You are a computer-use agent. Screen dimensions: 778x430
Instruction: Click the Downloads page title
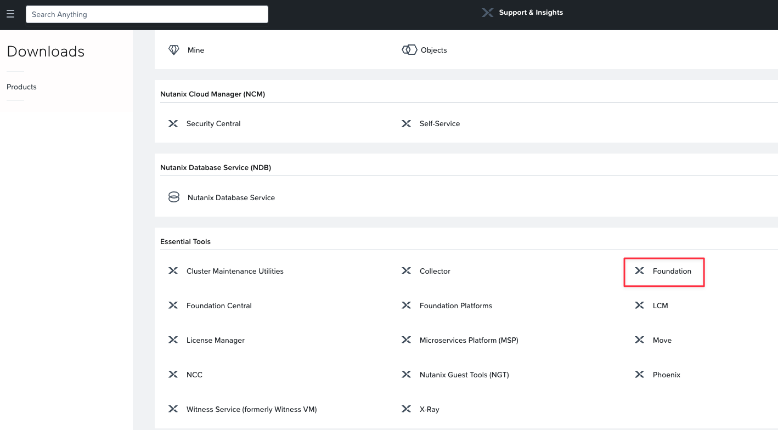(x=46, y=52)
